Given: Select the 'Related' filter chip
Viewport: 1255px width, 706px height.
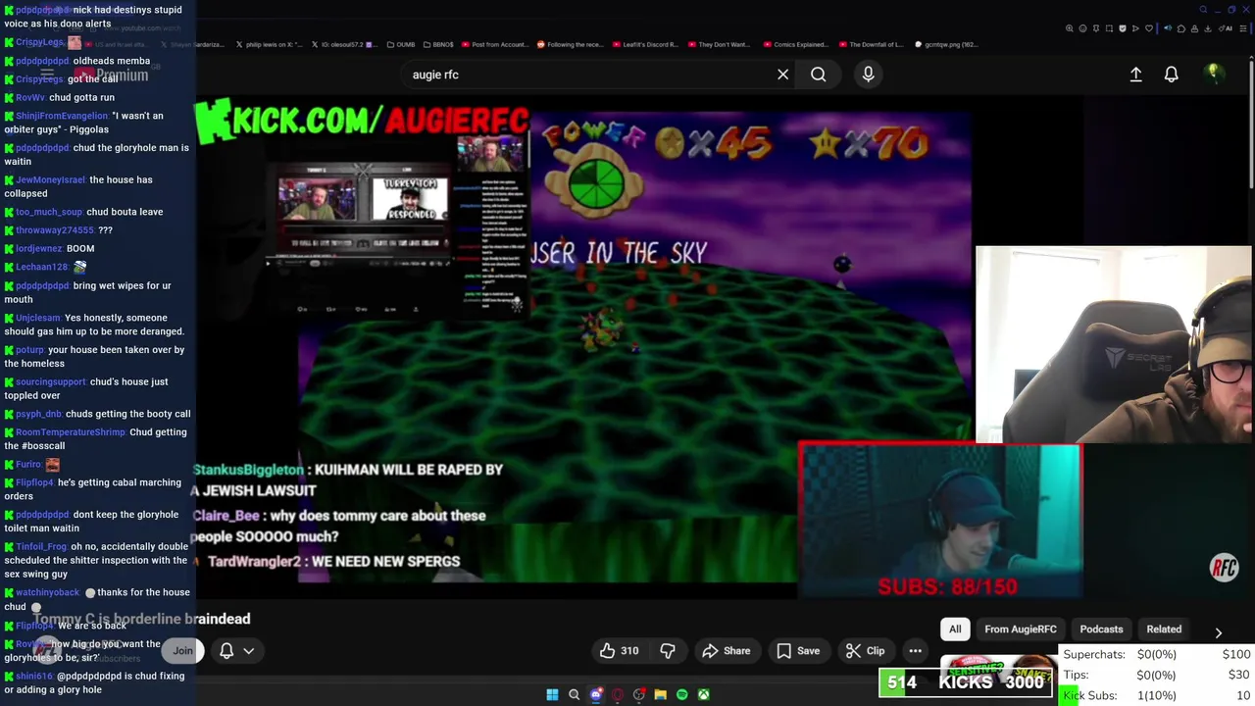Looking at the screenshot, I should [x=1164, y=630].
